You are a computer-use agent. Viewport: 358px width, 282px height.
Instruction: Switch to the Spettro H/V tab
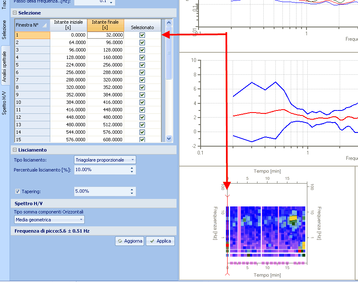coord(4,103)
